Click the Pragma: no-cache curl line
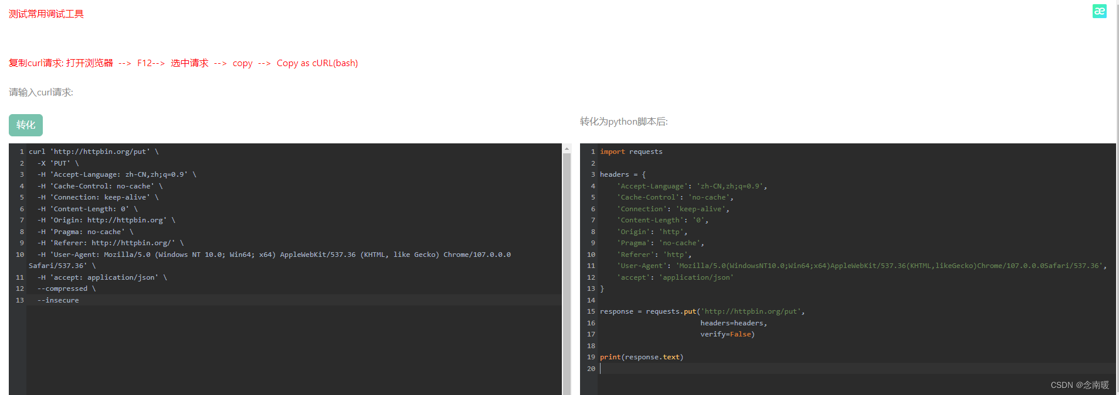 pos(86,232)
